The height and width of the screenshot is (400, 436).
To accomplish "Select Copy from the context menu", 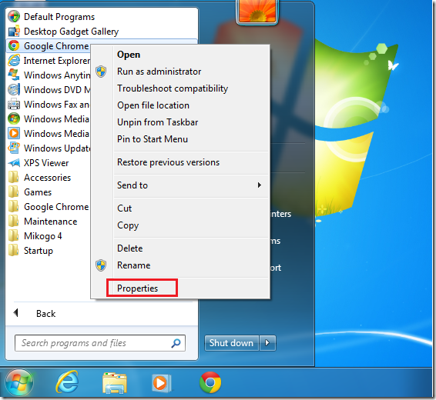I will (x=128, y=225).
